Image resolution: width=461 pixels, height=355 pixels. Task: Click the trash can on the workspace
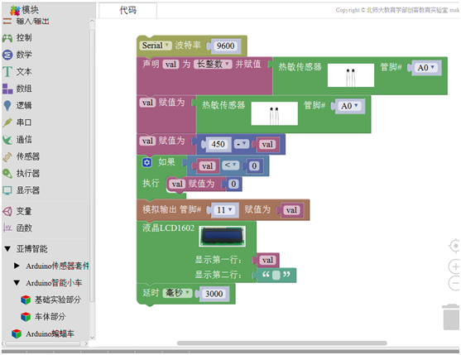(x=451, y=317)
